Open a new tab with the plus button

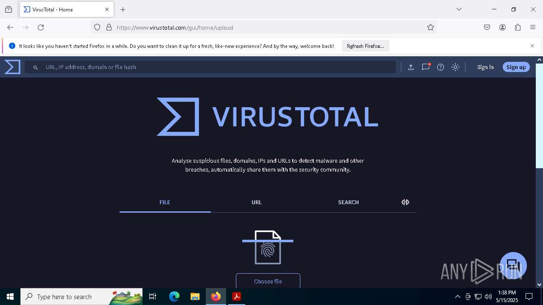click(x=123, y=9)
